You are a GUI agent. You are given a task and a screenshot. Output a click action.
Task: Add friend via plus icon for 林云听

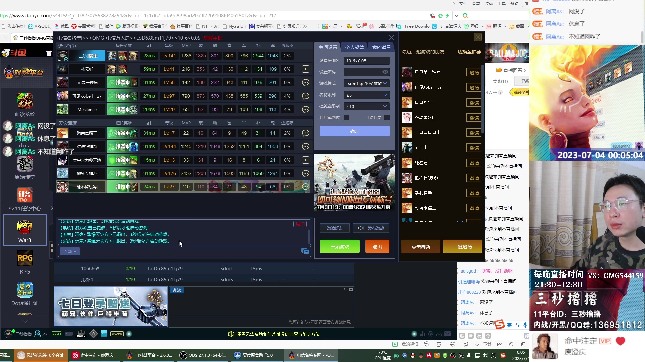click(x=305, y=69)
